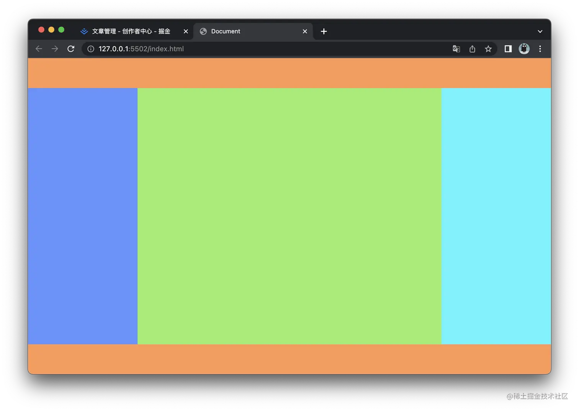Reload the current page

(x=71, y=49)
